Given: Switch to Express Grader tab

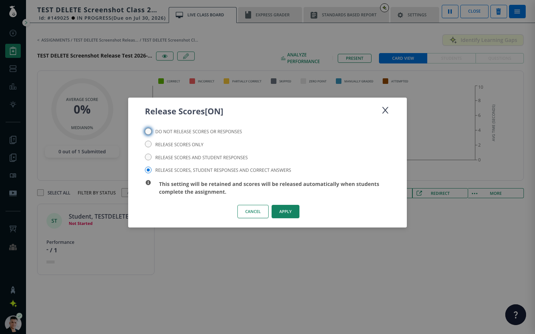Looking at the screenshot, I should click(270, 15).
